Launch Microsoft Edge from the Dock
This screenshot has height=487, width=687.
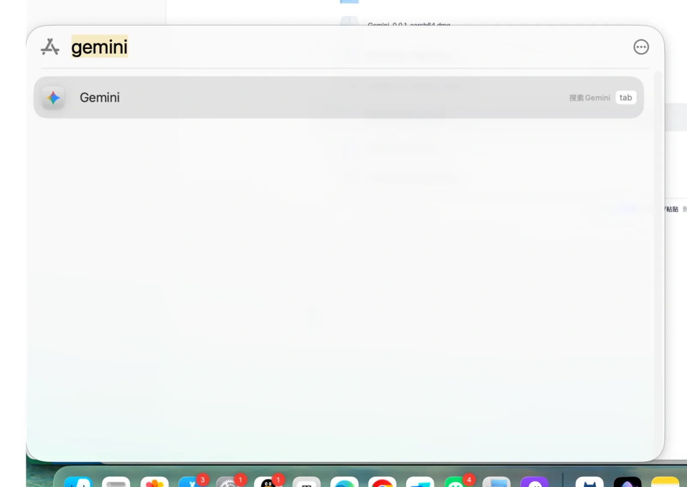click(x=344, y=483)
